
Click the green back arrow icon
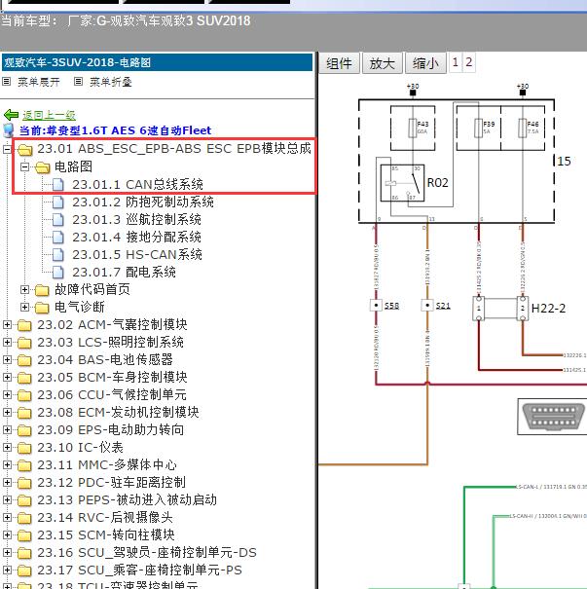pos(11,115)
